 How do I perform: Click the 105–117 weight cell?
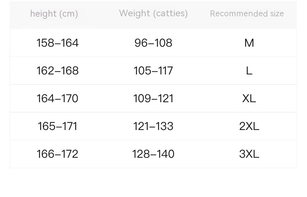tap(153, 71)
